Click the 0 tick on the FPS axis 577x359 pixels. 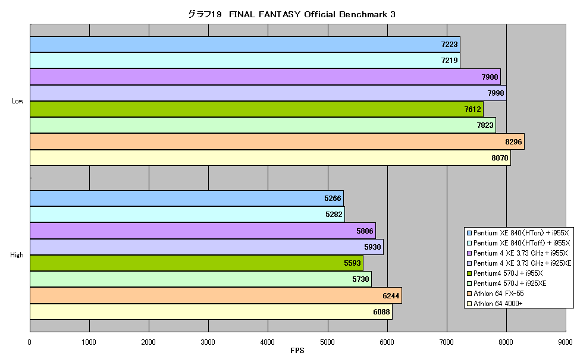pyautogui.click(x=29, y=342)
